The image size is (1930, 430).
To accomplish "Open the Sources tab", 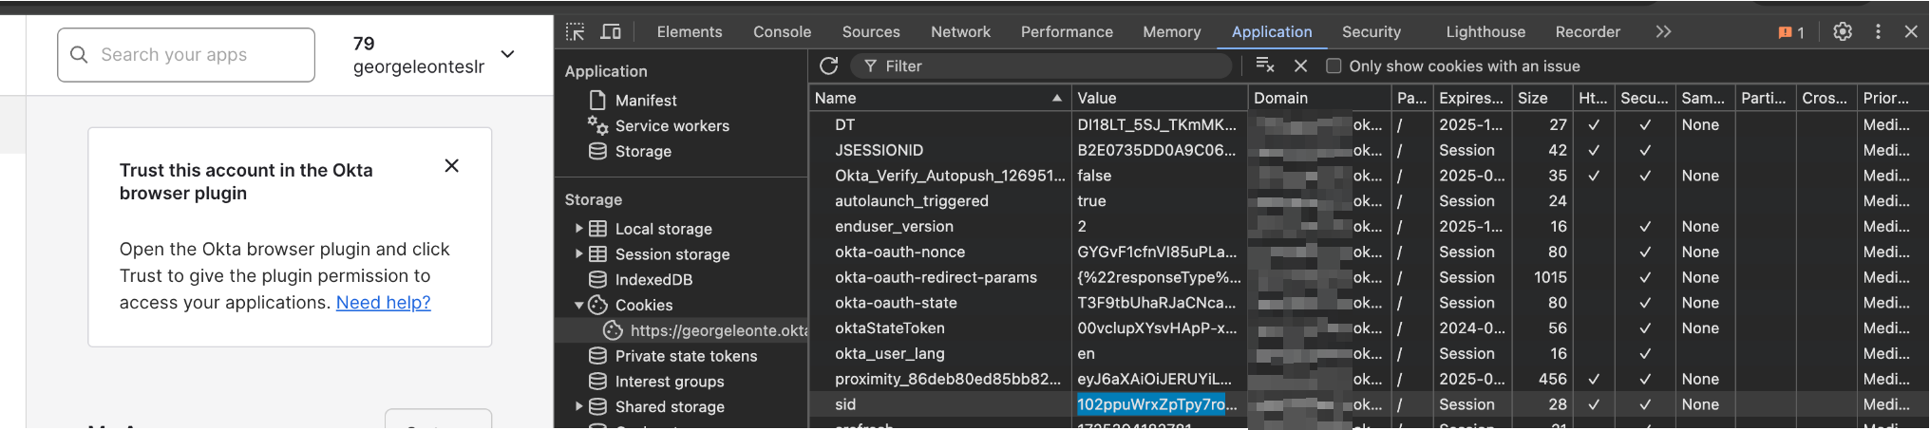I will [871, 31].
